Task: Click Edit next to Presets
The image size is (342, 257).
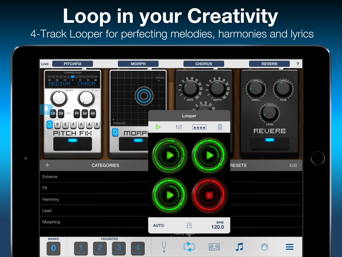Action: (293, 165)
